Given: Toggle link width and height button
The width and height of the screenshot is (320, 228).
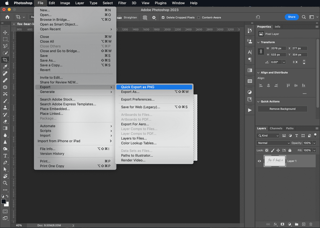Looking at the screenshot, I should 261,51.
